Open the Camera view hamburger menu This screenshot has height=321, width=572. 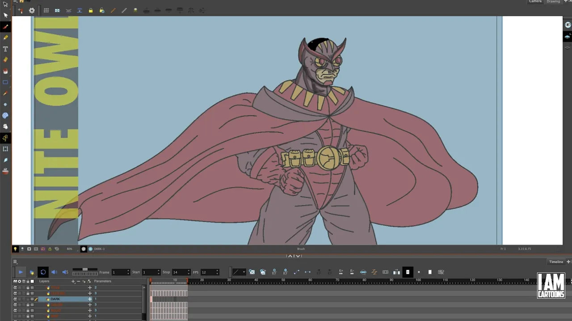click(x=15, y=1)
